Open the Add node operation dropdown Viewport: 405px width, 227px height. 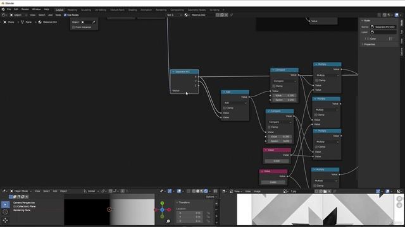(235, 103)
